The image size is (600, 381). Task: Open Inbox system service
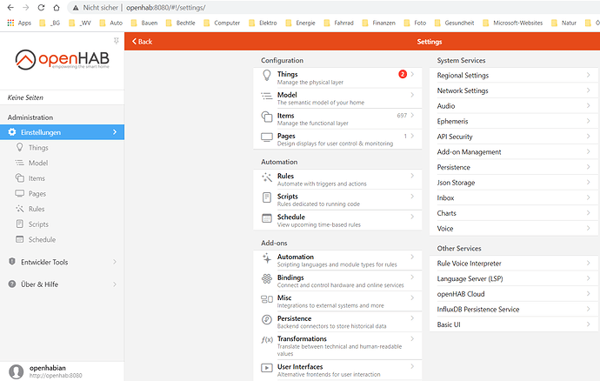click(514, 198)
